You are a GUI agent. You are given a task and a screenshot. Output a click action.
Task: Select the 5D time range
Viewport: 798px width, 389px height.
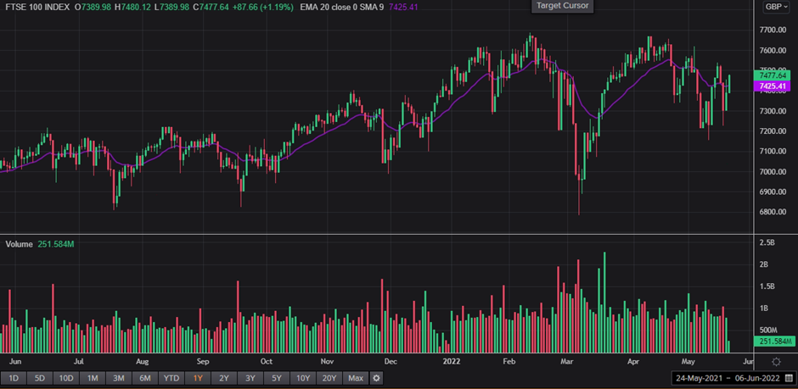coord(39,378)
